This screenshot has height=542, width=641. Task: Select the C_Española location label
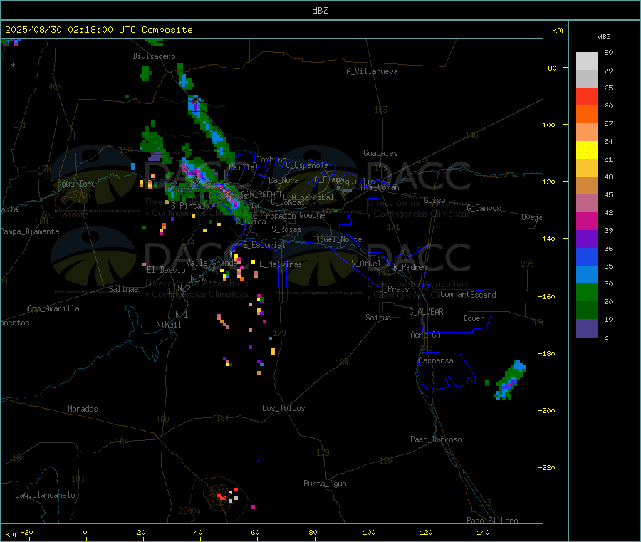click(308, 165)
